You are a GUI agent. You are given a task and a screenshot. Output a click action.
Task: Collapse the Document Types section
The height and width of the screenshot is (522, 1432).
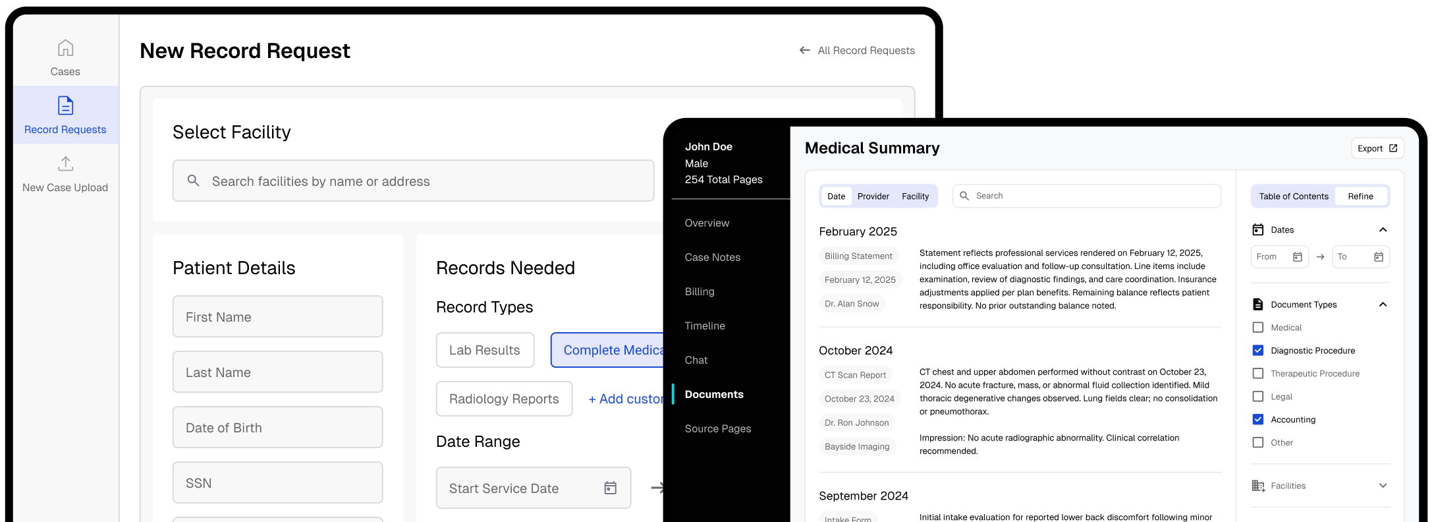click(x=1383, y=304)
